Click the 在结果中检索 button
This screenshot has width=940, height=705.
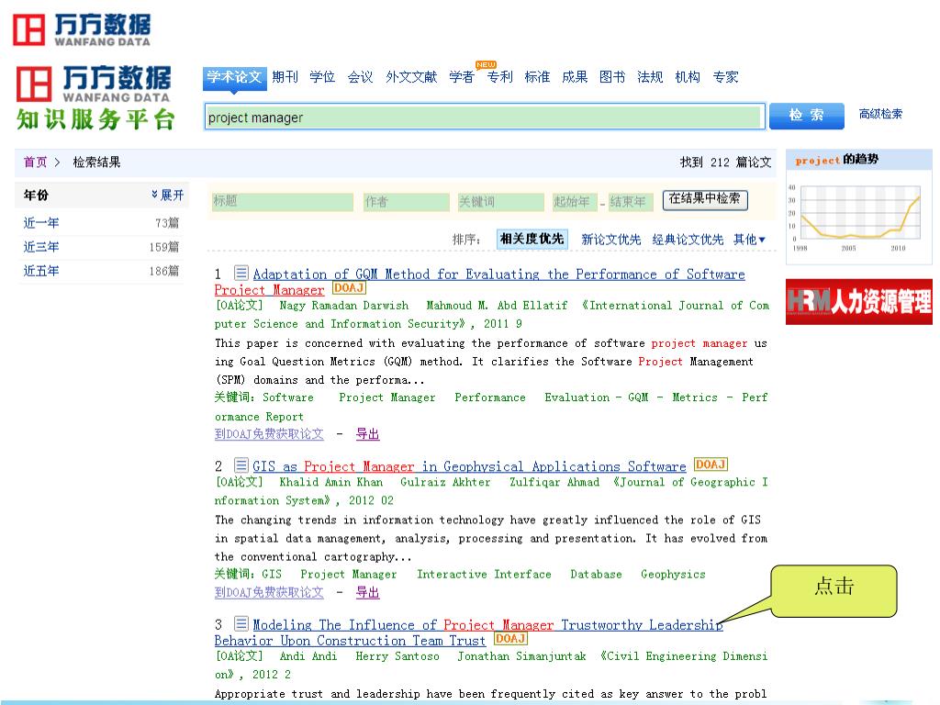point(704,199)
